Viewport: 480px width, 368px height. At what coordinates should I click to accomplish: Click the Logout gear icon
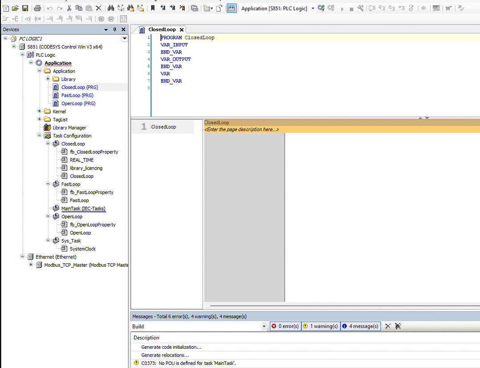click(x=331, y=8)
